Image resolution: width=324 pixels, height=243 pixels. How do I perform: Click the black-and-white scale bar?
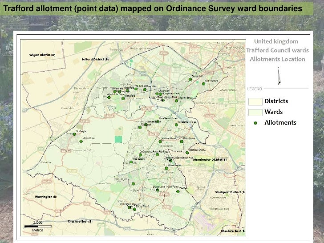pyautogui.click(x=38, y=227)
